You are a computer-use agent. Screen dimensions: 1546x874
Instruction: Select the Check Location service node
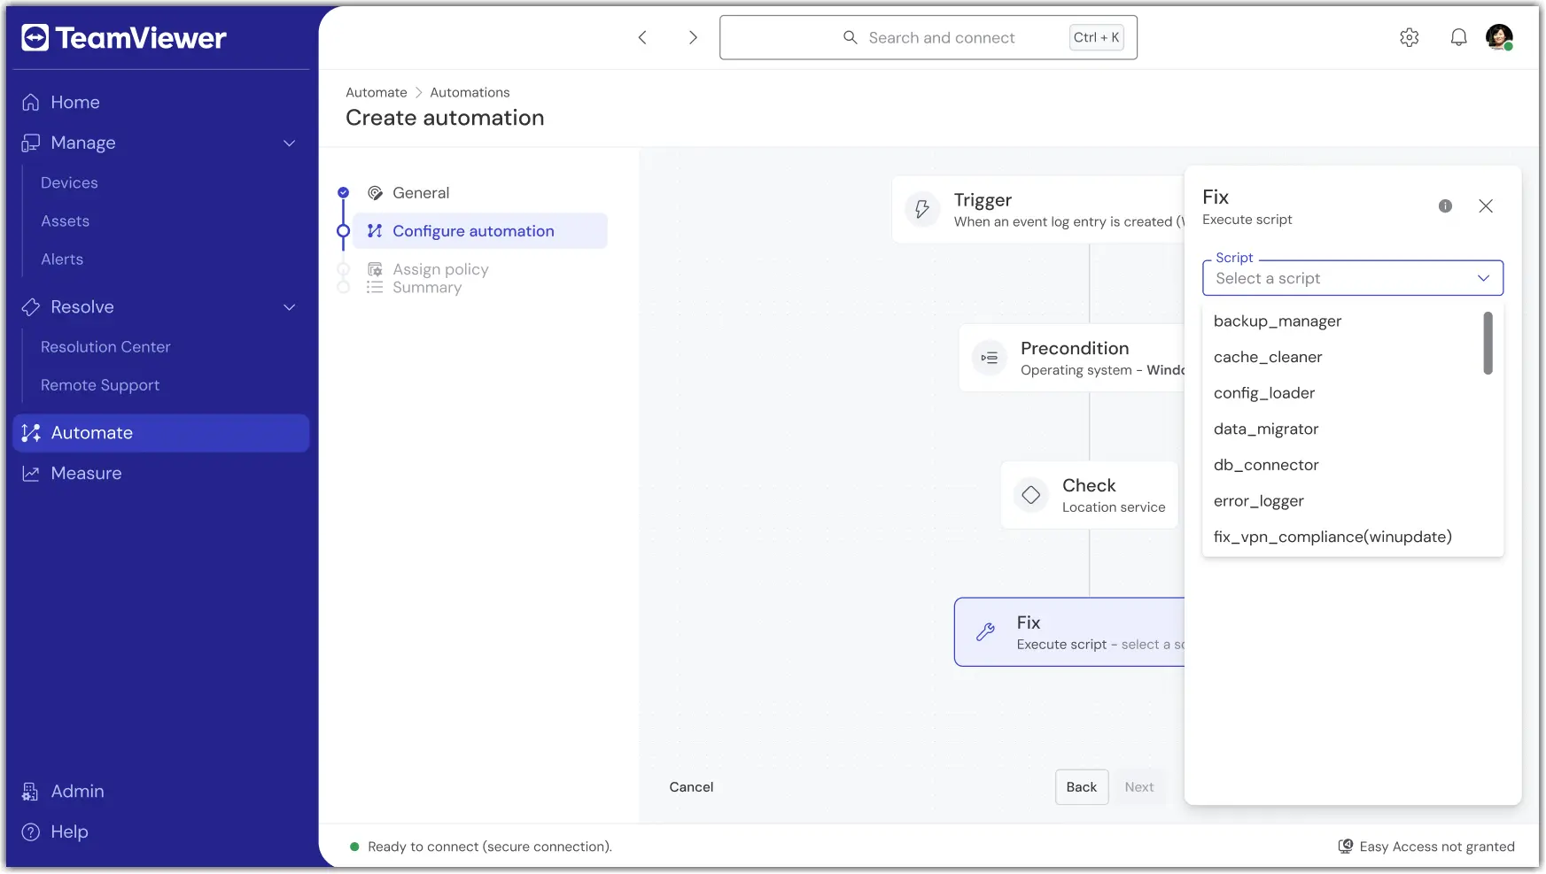(1090, 496)
